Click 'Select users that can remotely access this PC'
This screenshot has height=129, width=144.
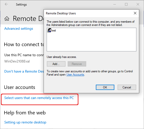coord(39,98)
